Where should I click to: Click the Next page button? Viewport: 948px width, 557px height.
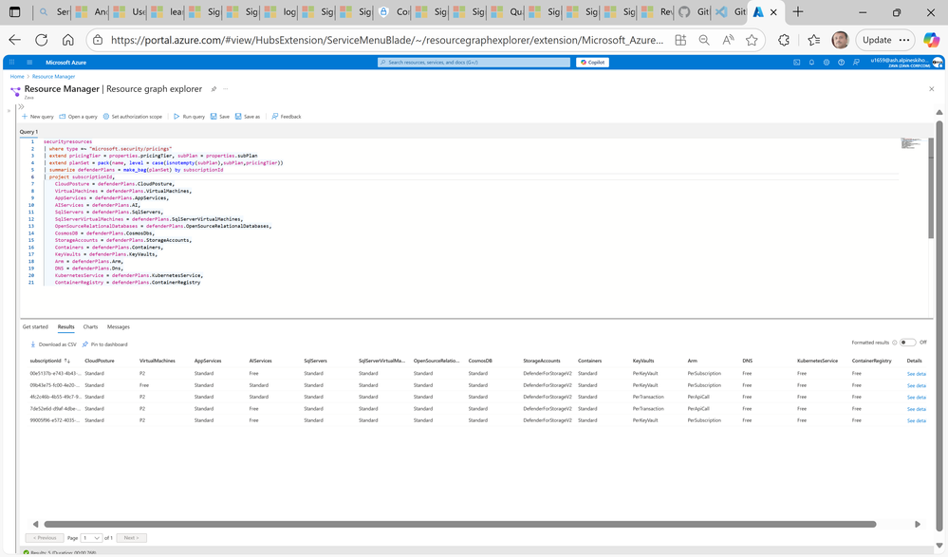[x=131, y=538]
